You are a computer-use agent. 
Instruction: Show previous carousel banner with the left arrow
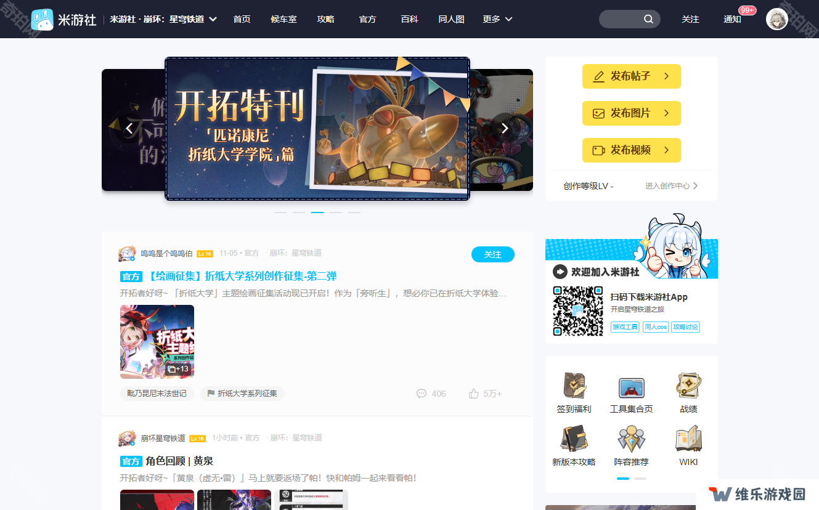tap(129, 128)
